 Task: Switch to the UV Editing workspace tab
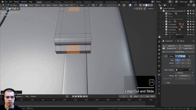(x=57, y=2)
